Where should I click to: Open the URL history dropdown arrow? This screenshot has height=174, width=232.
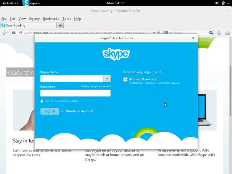point(154,33)
